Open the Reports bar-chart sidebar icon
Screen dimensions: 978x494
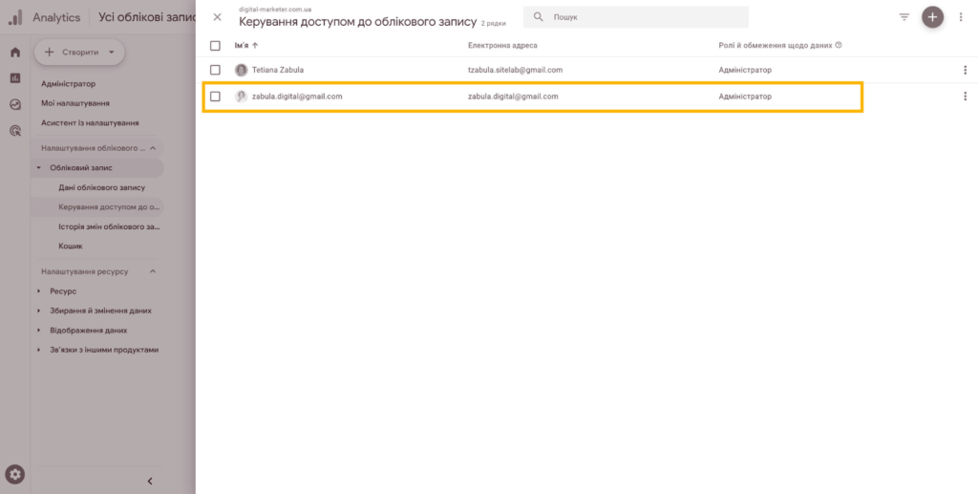15,78
